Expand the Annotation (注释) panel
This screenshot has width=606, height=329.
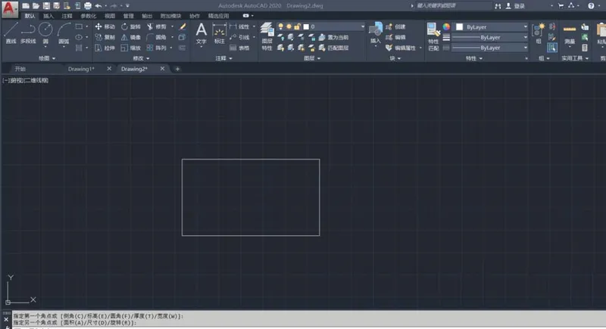[x=223, y=58]
